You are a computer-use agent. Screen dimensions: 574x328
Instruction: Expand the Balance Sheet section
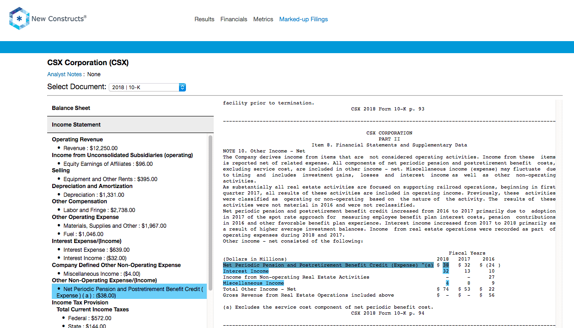click(x=130, y=108)
